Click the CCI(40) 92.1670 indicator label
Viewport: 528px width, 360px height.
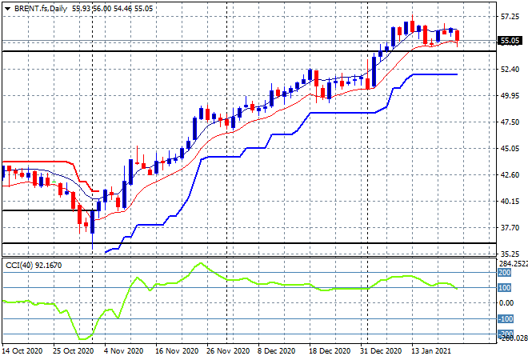(34, 266)
